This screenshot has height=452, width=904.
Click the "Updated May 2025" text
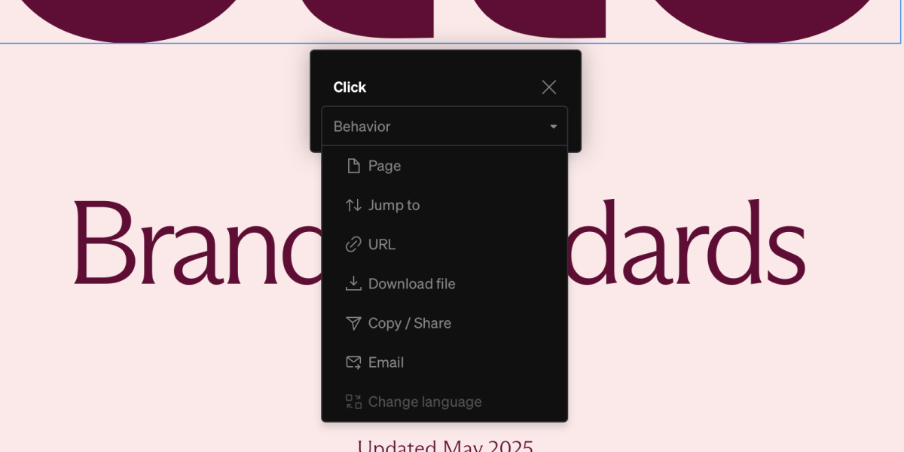pos(446,445)
